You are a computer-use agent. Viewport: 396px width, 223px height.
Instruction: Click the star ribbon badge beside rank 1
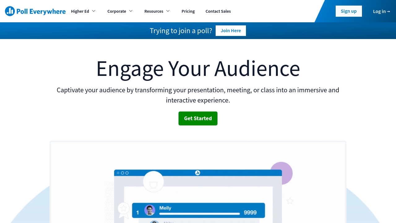[x=123, y=209]
